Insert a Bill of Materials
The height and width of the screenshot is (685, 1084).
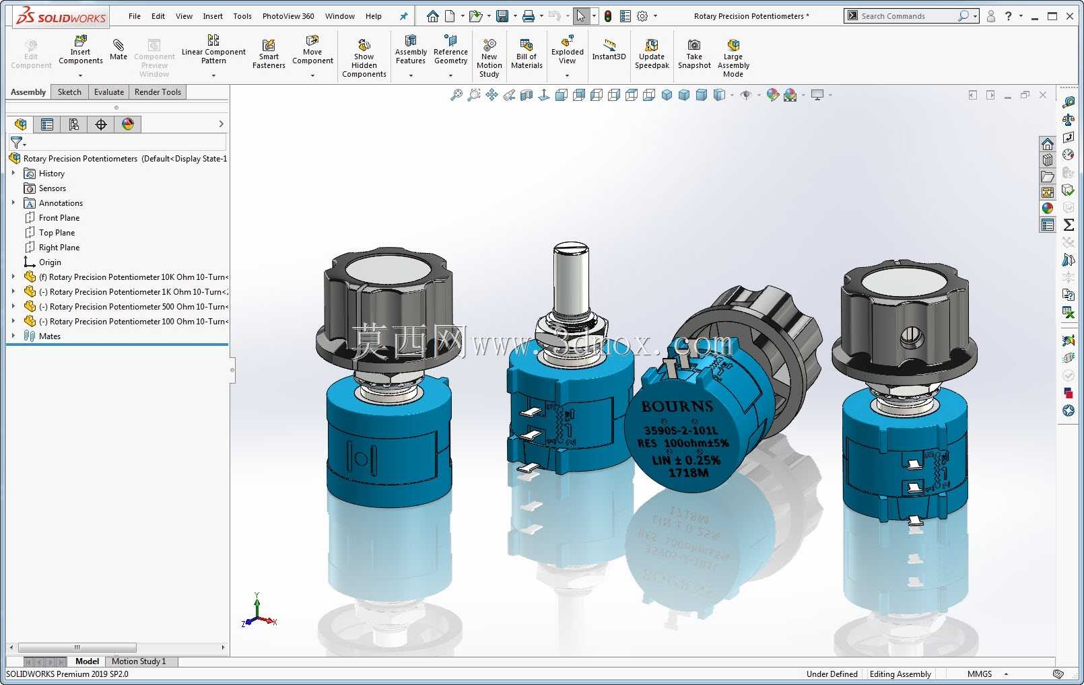[527, 54]
